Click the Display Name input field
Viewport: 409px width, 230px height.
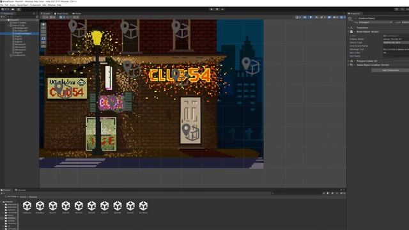[x=396, y=39]
